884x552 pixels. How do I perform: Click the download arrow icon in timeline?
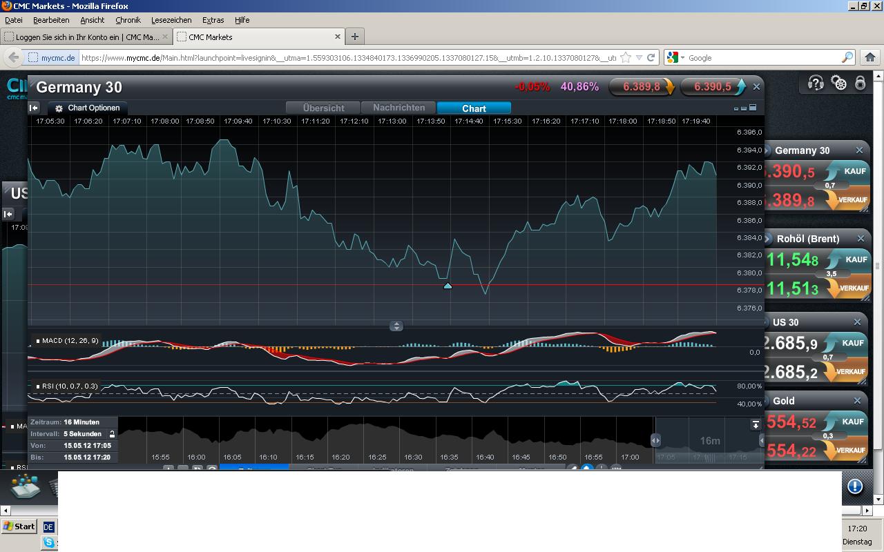click(756, 424)
